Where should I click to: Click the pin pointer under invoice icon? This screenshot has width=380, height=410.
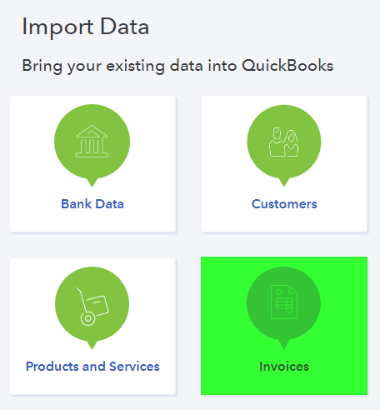click(284, 344)
